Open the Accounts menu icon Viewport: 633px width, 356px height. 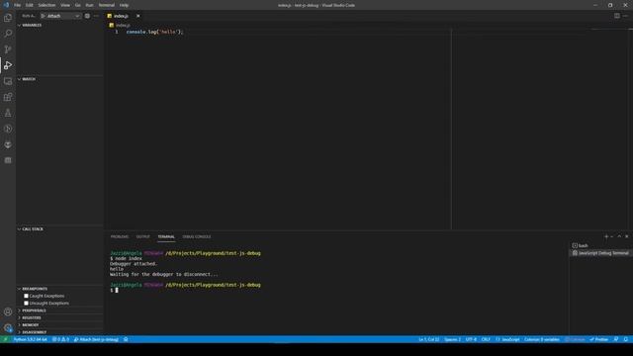[8, 311]
